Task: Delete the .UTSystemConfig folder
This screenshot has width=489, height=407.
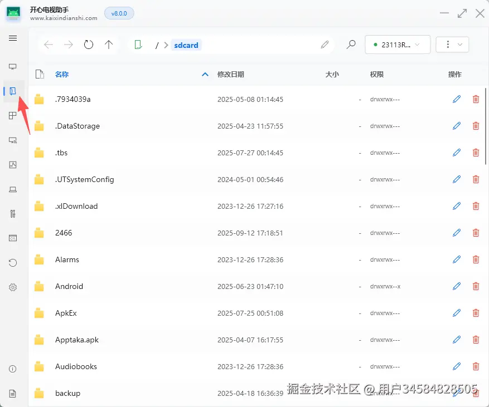Action: tap(476, 180)
